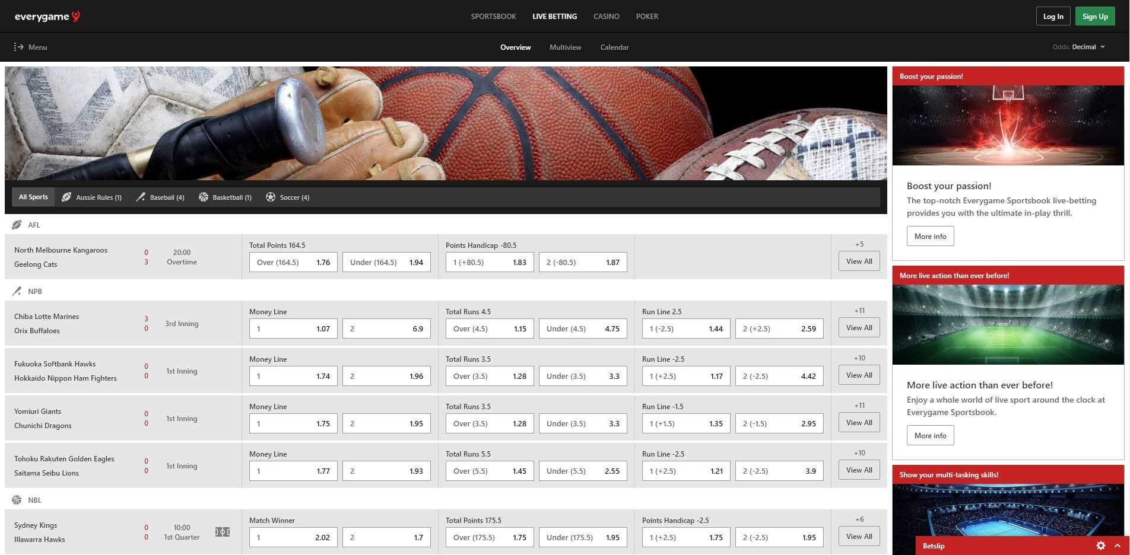Click More info under Boost your passion
Viewport: 1130px width, 555px height.
click(x=930, y=235)
